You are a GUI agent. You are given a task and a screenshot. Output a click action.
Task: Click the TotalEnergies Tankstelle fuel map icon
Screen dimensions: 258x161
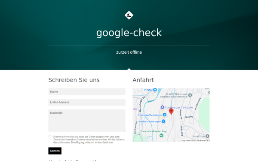pos(163,107)
